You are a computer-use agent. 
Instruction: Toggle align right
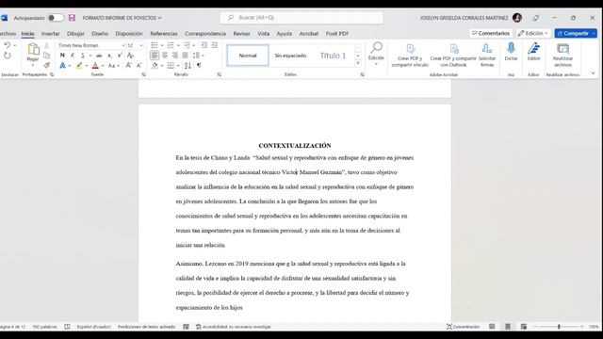(x=175, y=56)
